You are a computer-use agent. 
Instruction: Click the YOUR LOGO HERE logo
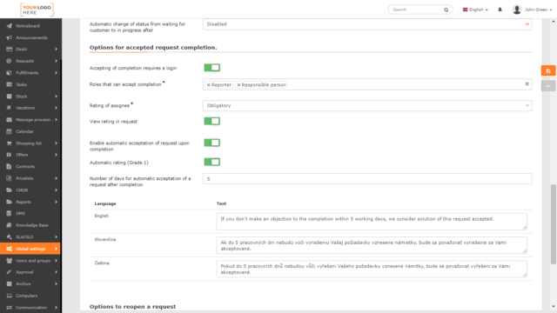click(x=37, y=10)
